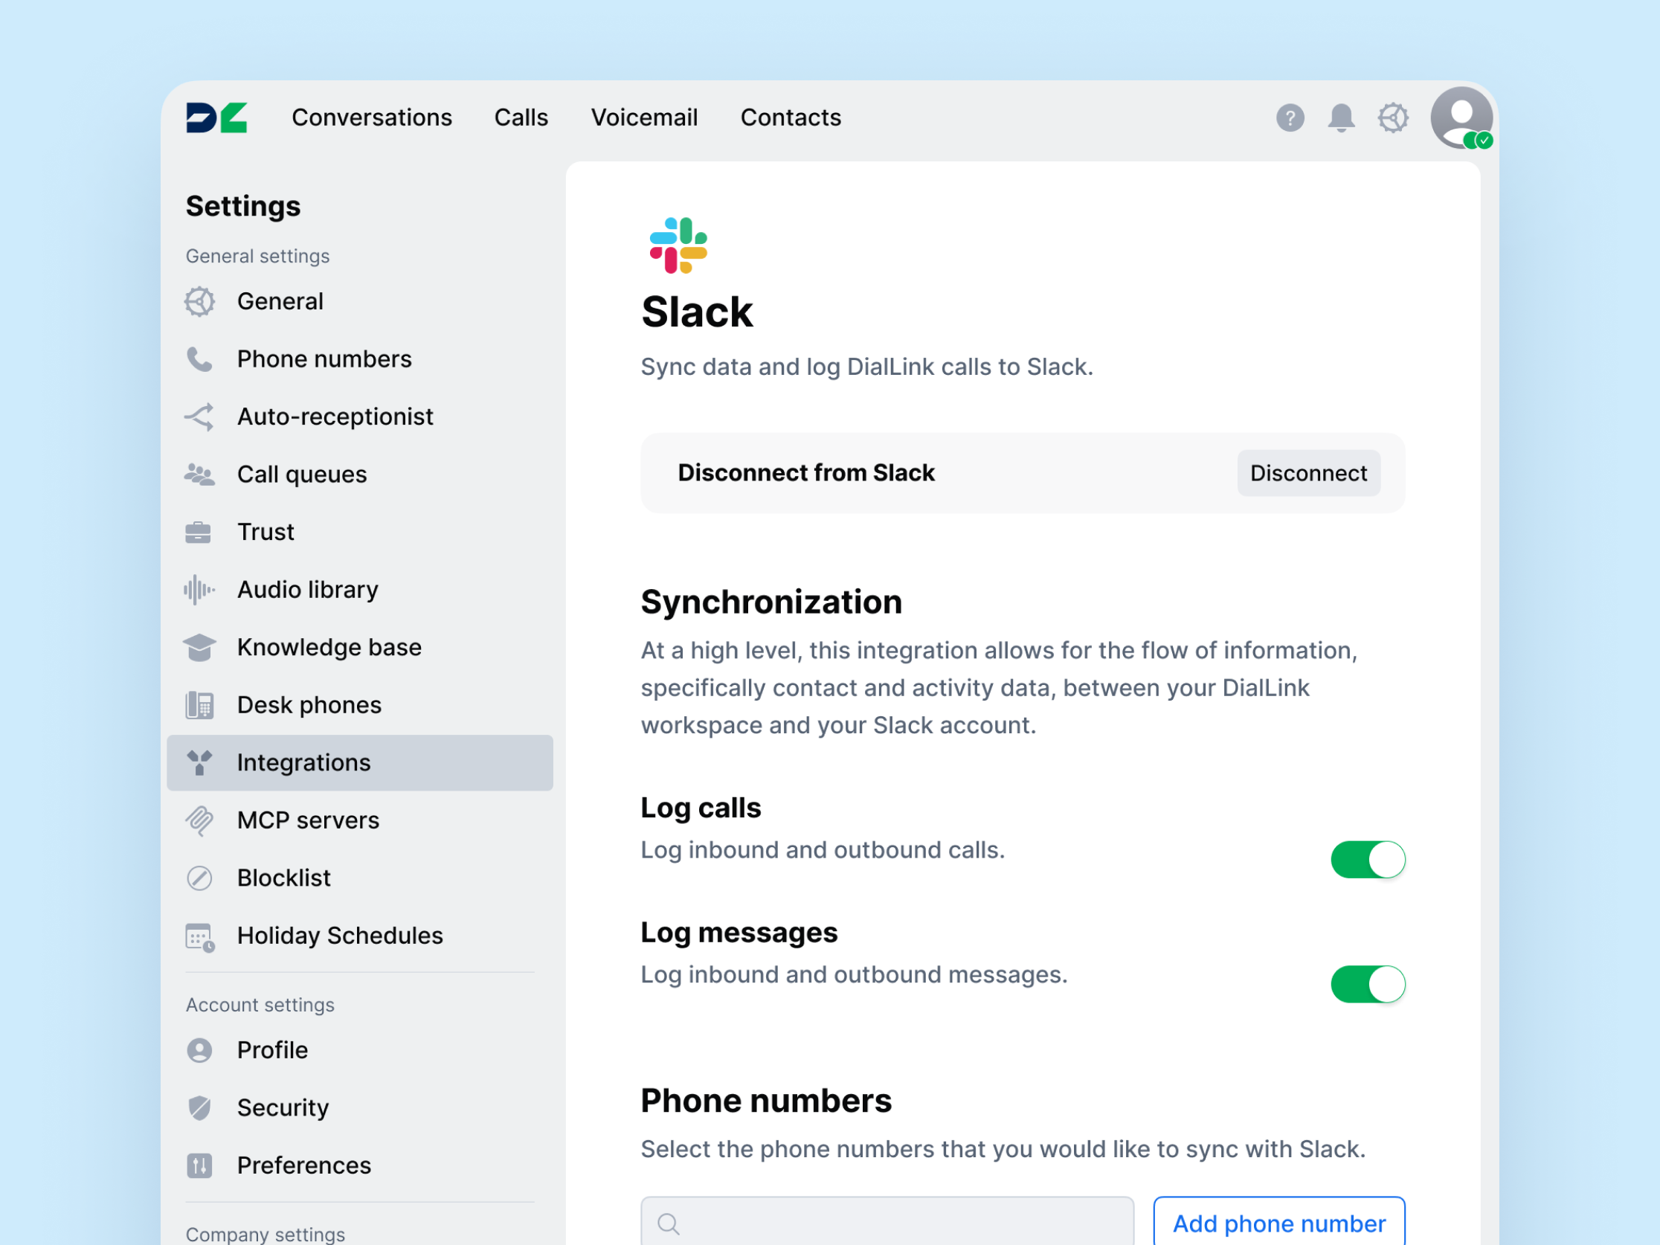This screenshot has height=1245, width=1660.
Task: Open user avatar profile menu
Action: click(1461, 118)
